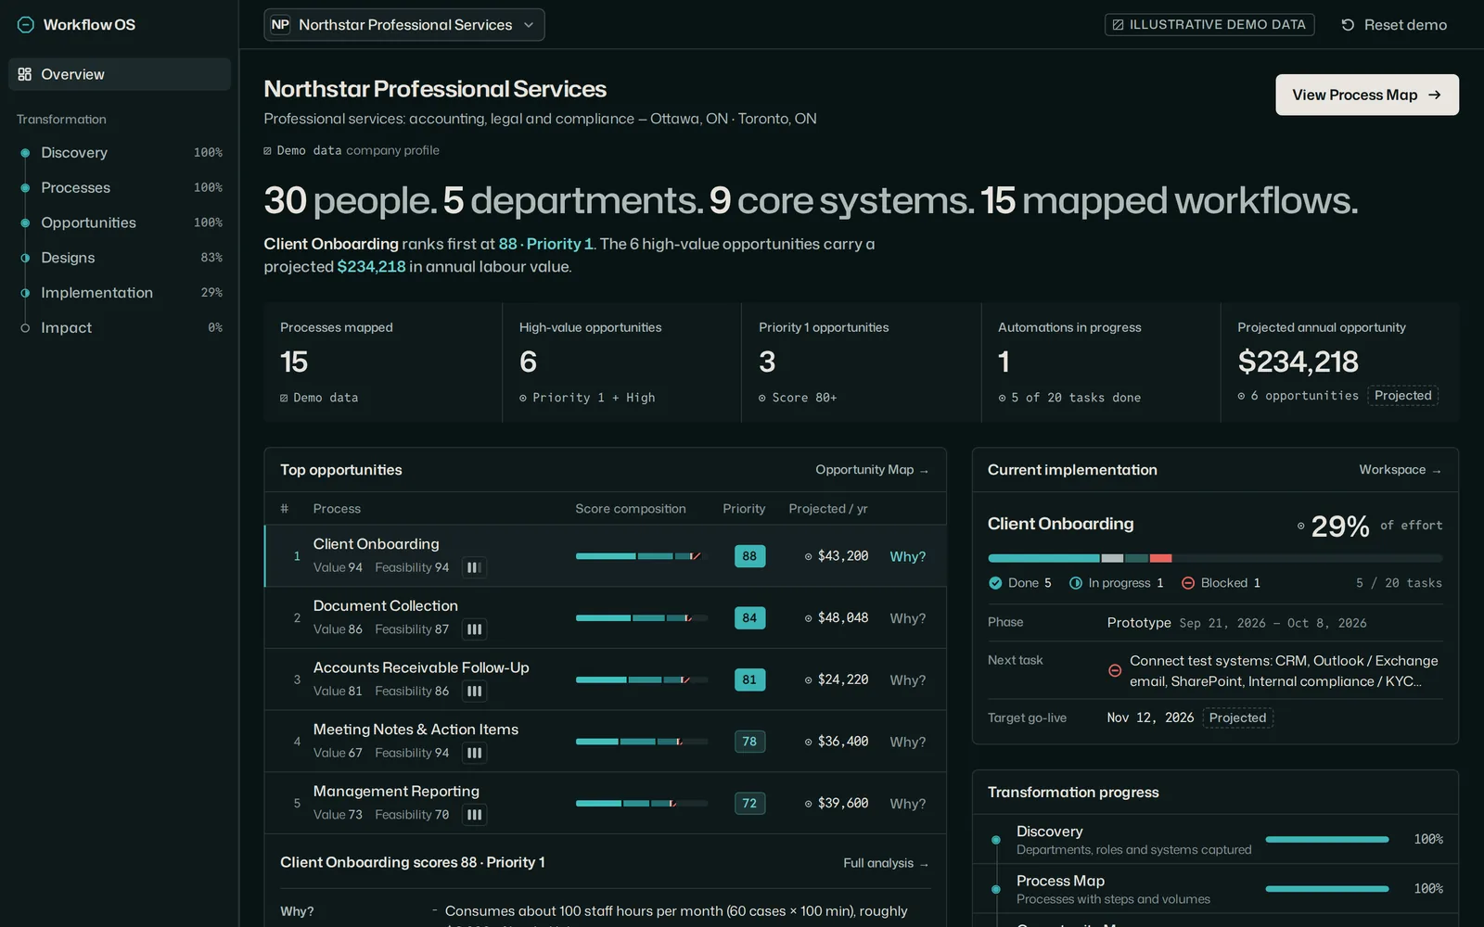Image resolution: width=1484 pixels, height=927 pixels.
Task: Click the Workflow OS logo icon
Action: coord(26,25)
